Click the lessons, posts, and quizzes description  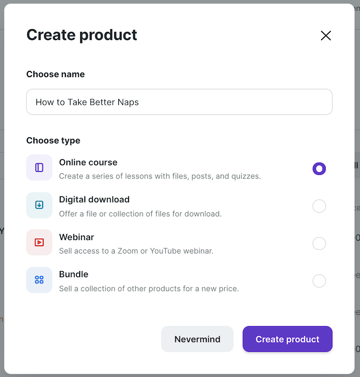point(160,176)
